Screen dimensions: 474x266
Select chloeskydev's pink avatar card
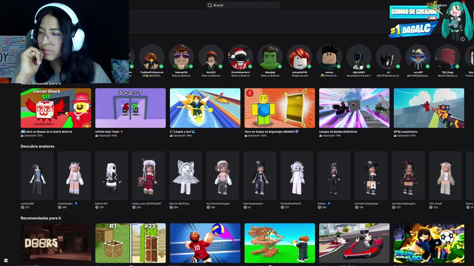coord(74,176)
